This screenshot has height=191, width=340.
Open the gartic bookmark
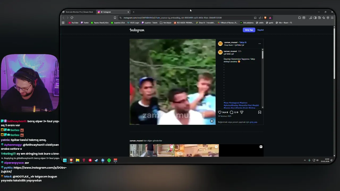click(x=269, y=23)
